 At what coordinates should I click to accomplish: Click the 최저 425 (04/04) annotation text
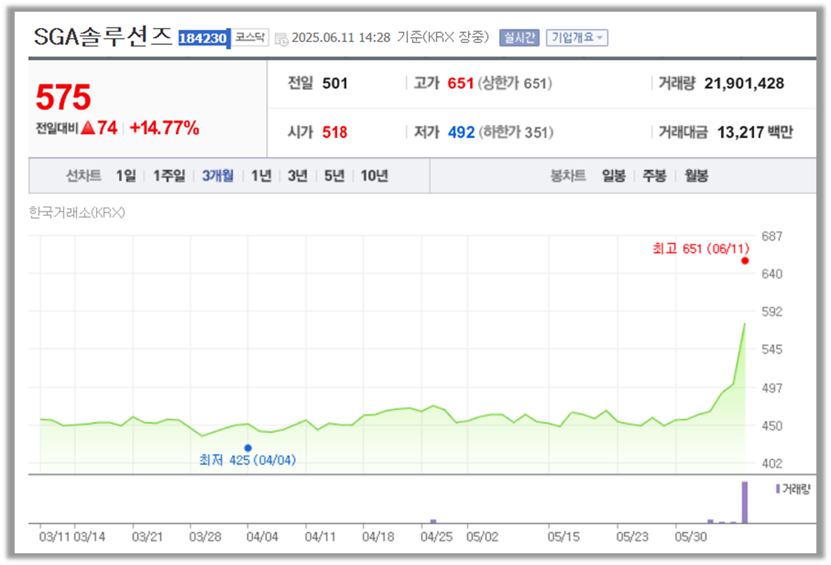(x=247, y=460)
